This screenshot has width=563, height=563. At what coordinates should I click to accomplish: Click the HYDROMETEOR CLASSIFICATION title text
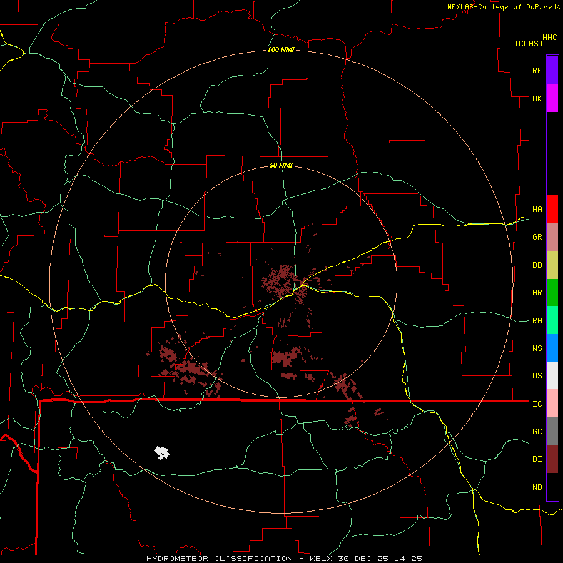(x=220, y=559)
